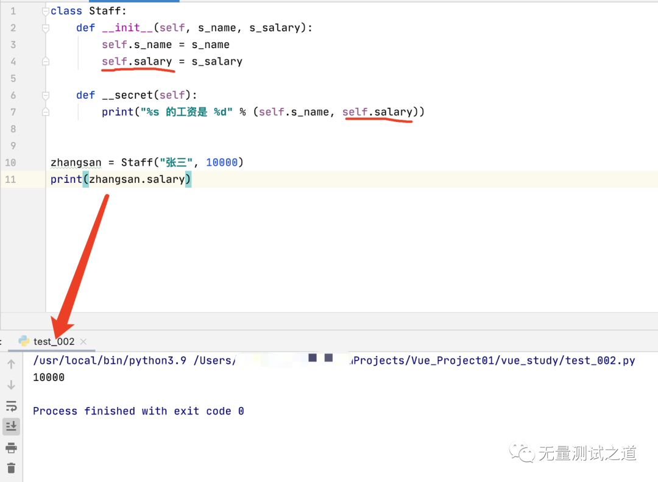The image size is (658, 482).
Task: Click line number 11 in gutter
Action: (10, 179)
